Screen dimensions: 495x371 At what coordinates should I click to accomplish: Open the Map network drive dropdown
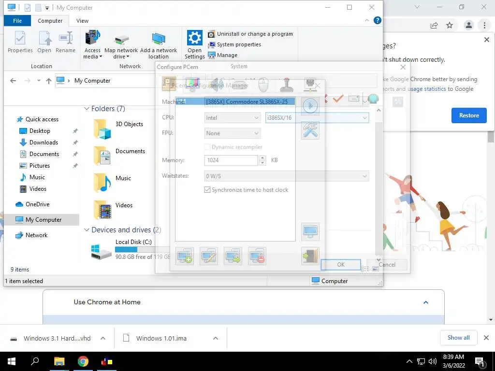click(121, 46)
